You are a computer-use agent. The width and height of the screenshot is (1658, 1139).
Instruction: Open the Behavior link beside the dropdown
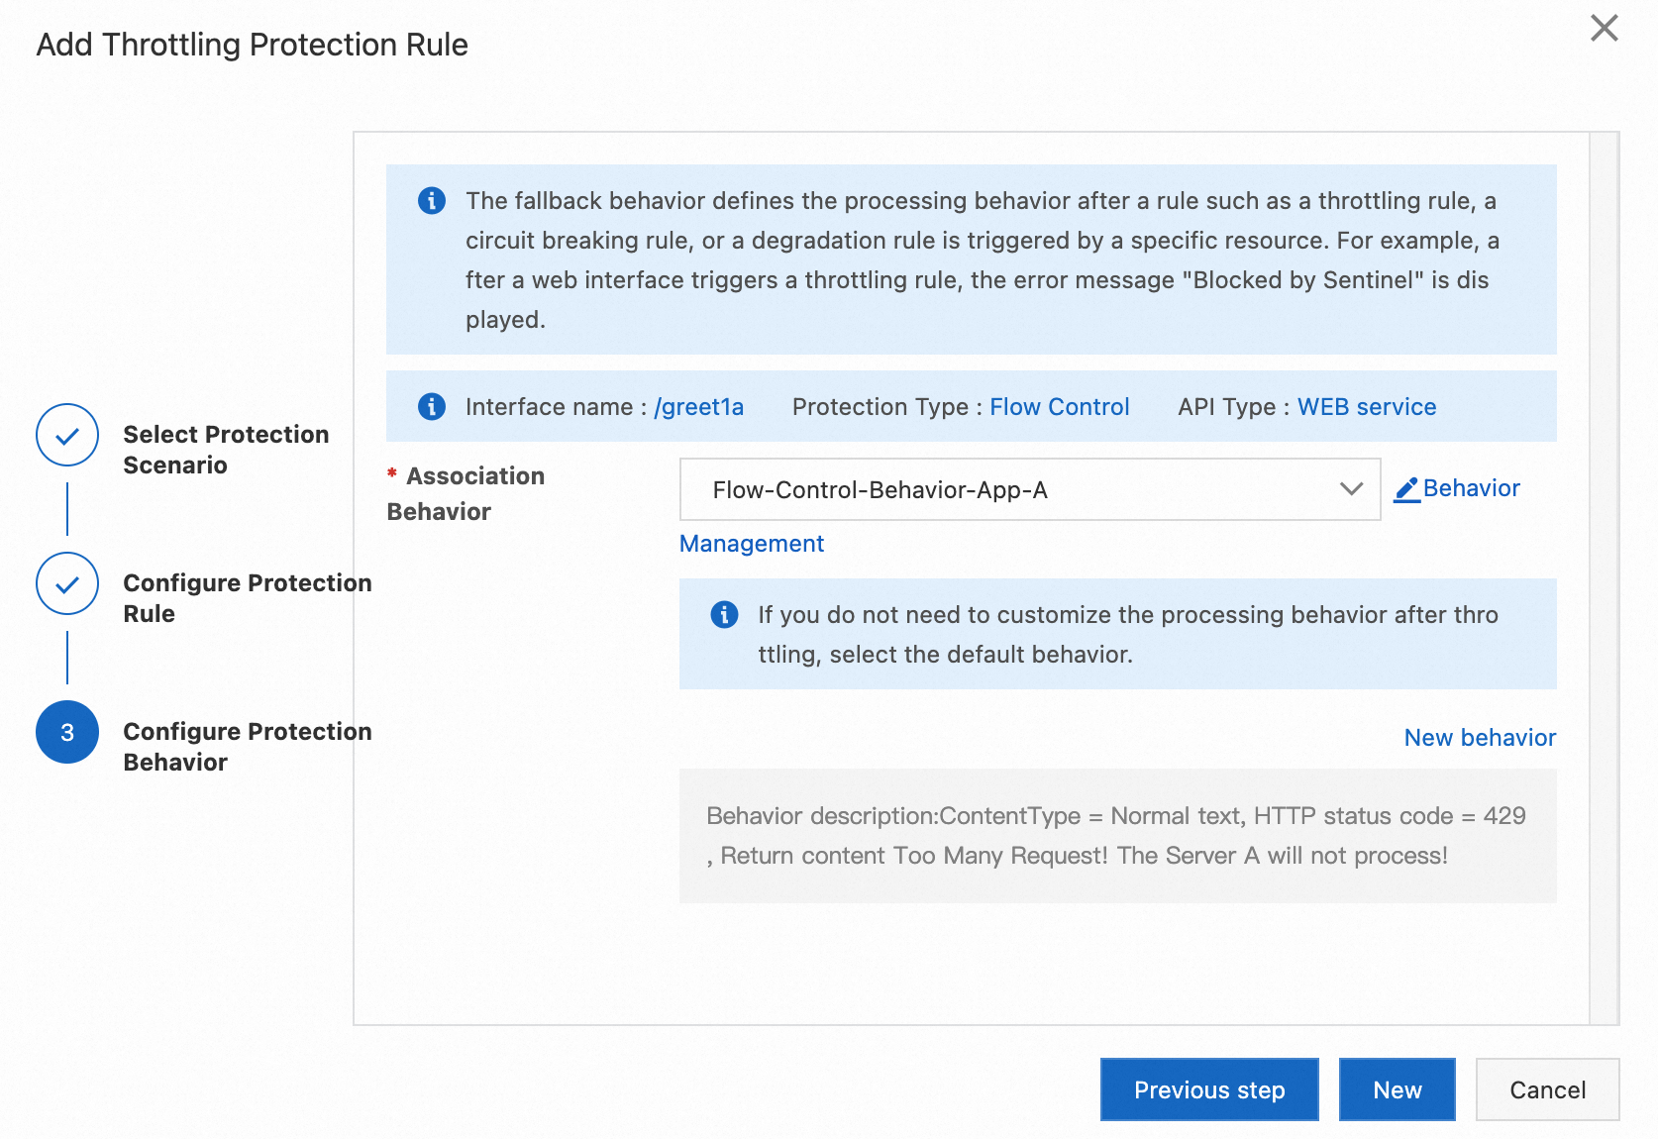click(1471, 488)
